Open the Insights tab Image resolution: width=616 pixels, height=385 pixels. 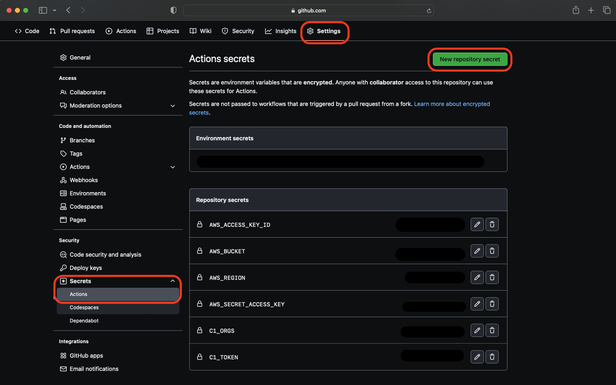click(x=281, y=31)
